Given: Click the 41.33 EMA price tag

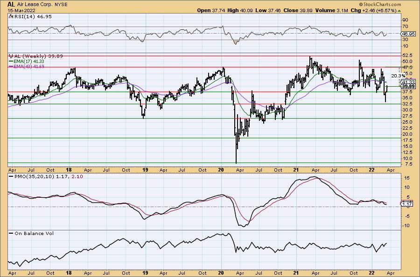Looking at the screenshot, I should pos(409,82).
